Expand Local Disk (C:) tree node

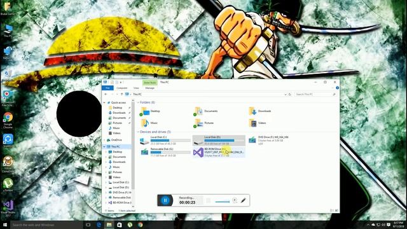[106, 183]
